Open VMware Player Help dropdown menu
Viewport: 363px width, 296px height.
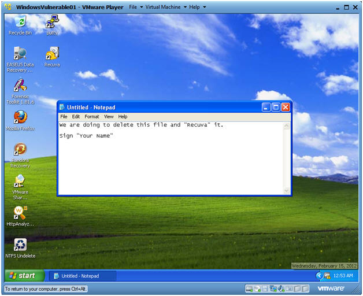(x=197, y=7)
